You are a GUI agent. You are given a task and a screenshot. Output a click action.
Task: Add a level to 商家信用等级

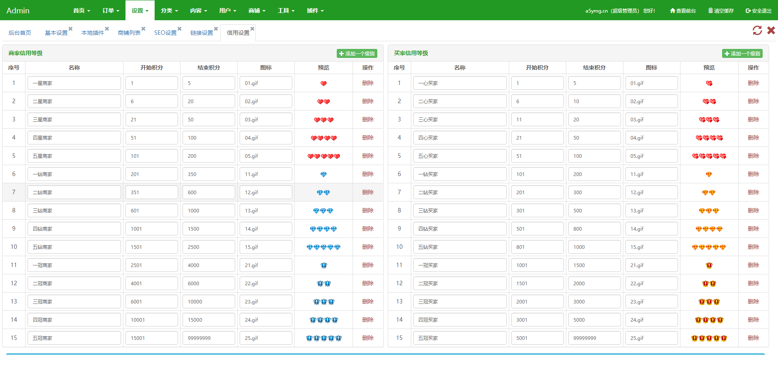click(357, 53)
